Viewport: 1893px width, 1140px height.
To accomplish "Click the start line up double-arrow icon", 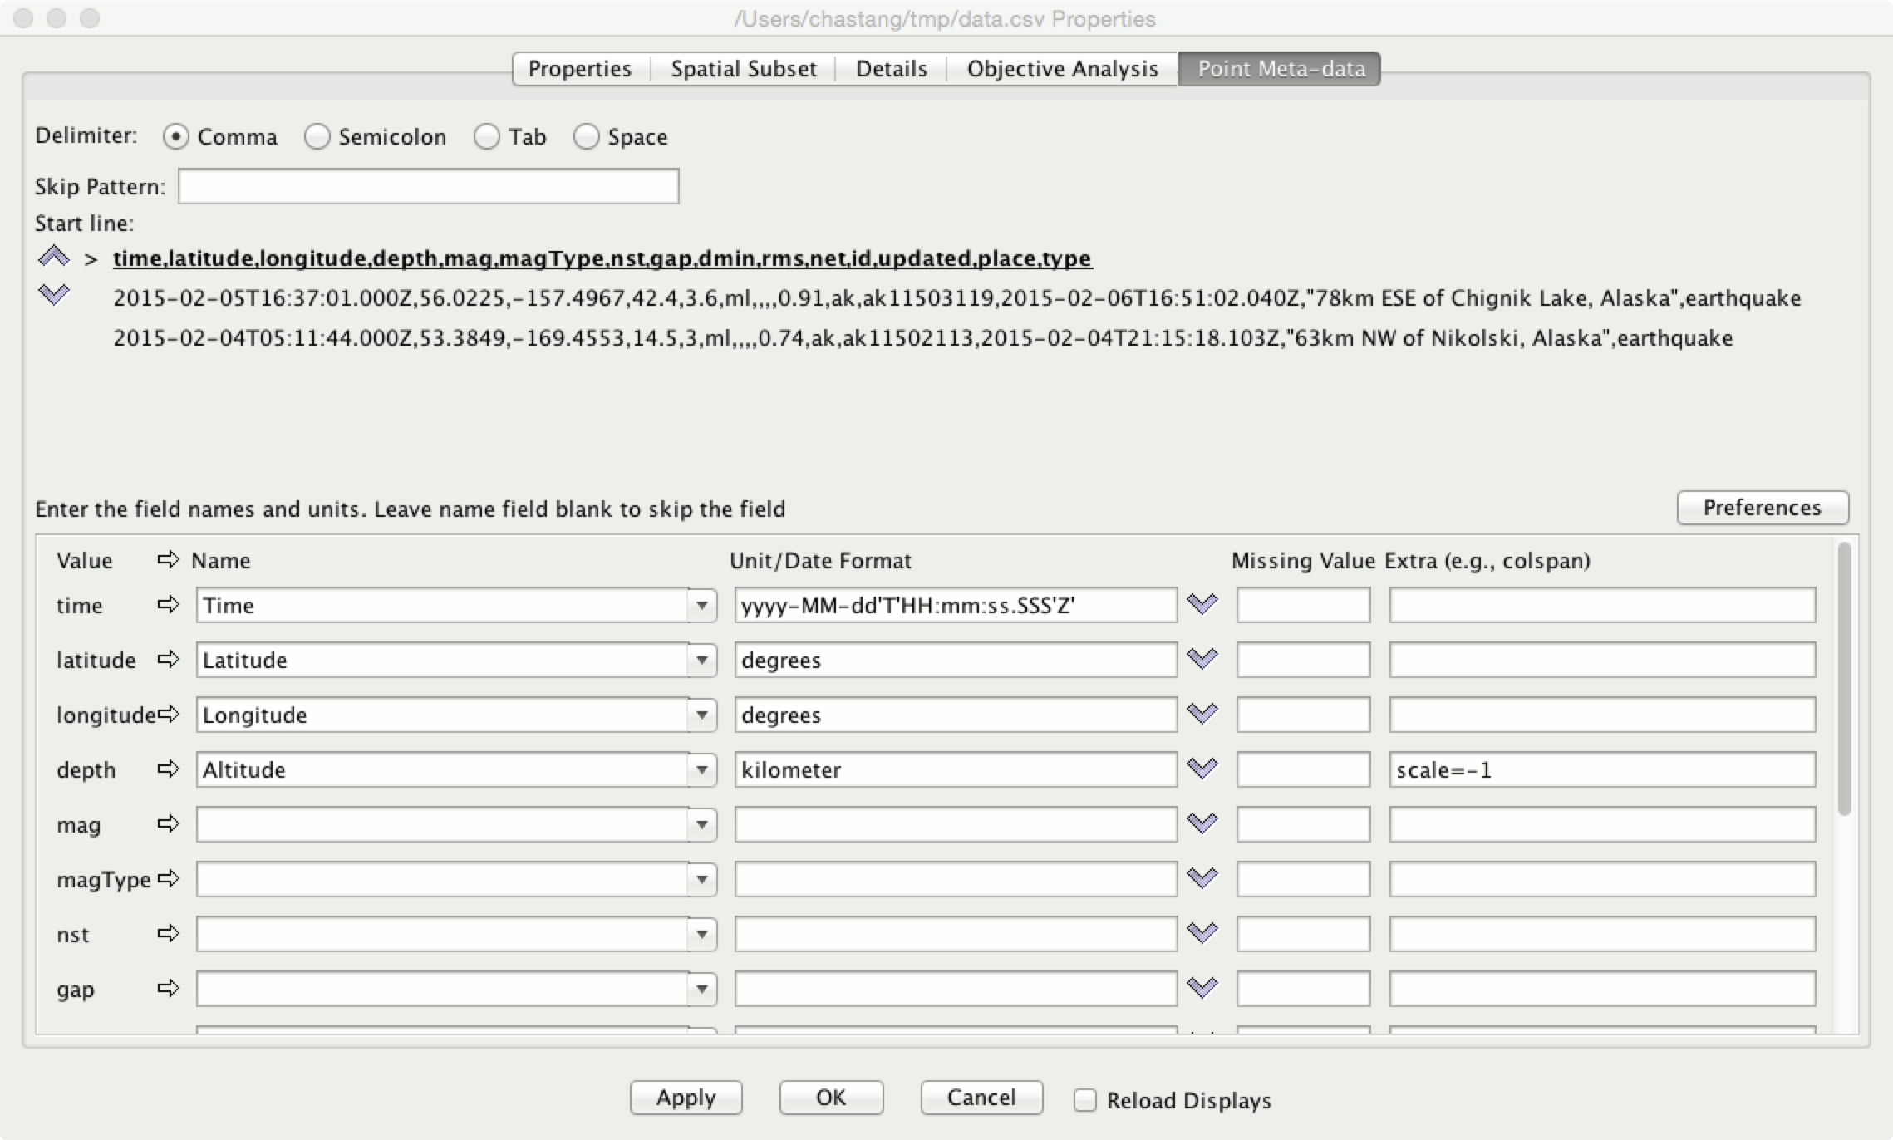I will [53, 257].
